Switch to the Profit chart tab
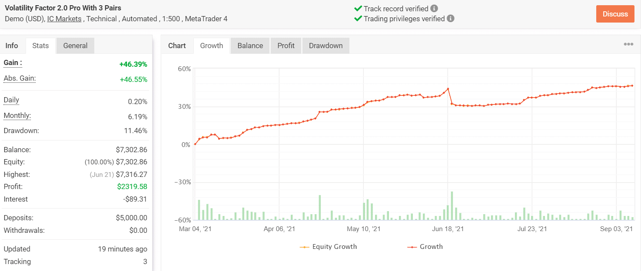 click(286, 46)
